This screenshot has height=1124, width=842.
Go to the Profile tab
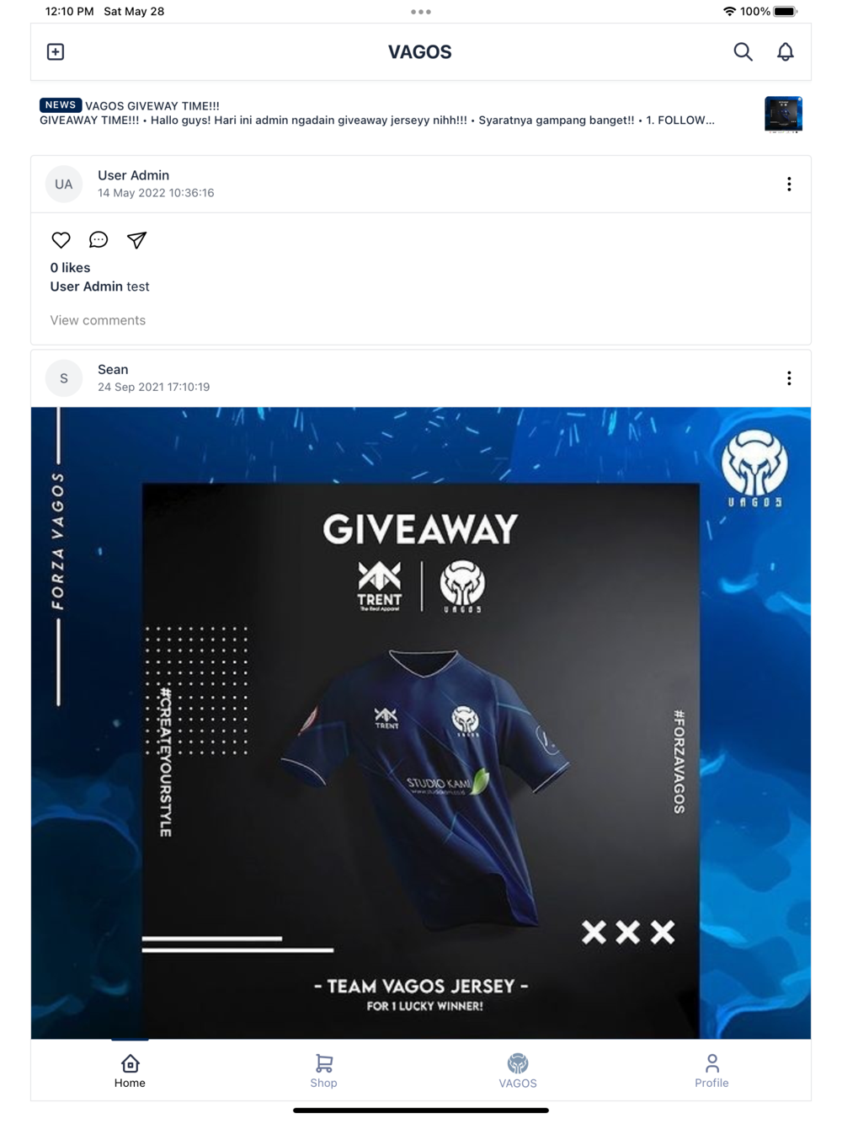tap(711, 1071)
